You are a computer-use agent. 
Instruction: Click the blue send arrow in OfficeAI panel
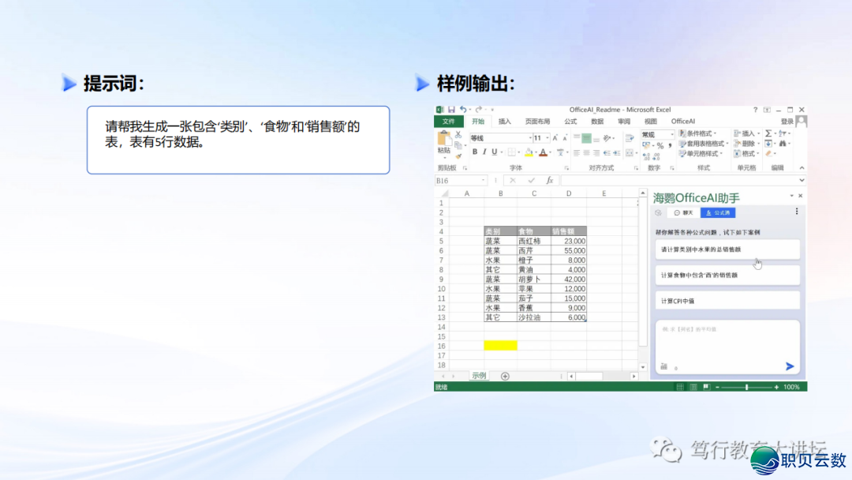click(x=790, y=366)
